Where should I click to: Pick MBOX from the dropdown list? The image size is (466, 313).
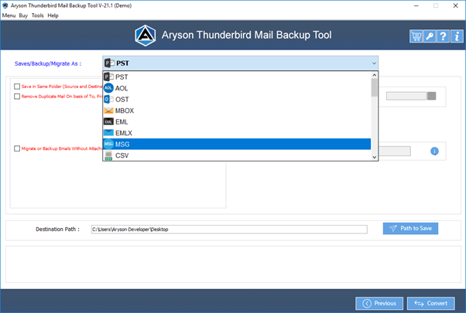coord(237,111)
